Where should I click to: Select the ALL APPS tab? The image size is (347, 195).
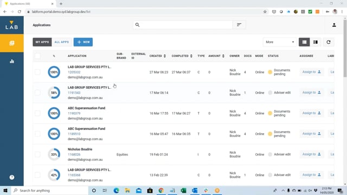click(x=61, y=42)
